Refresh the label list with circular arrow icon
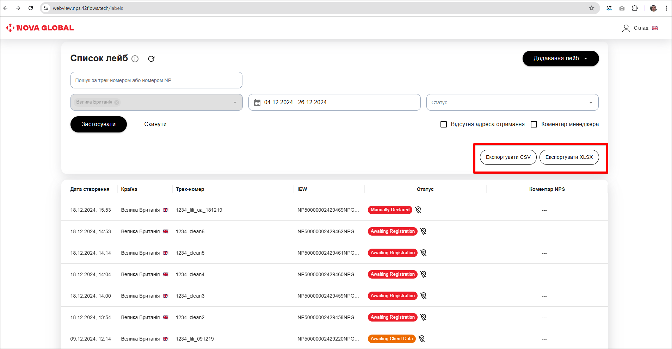 coord(151,59)
